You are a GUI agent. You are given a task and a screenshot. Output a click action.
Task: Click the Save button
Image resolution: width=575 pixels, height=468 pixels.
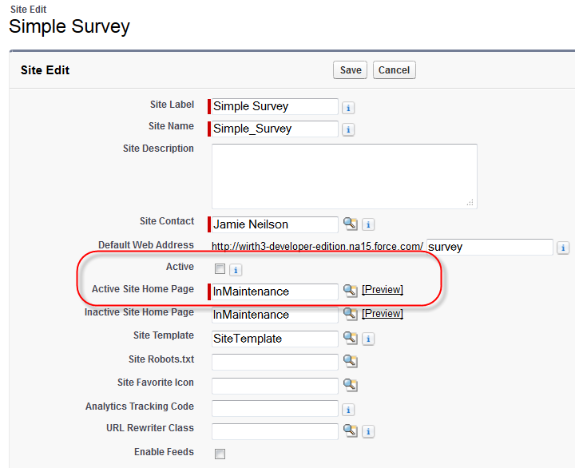(x=351, y=70)
